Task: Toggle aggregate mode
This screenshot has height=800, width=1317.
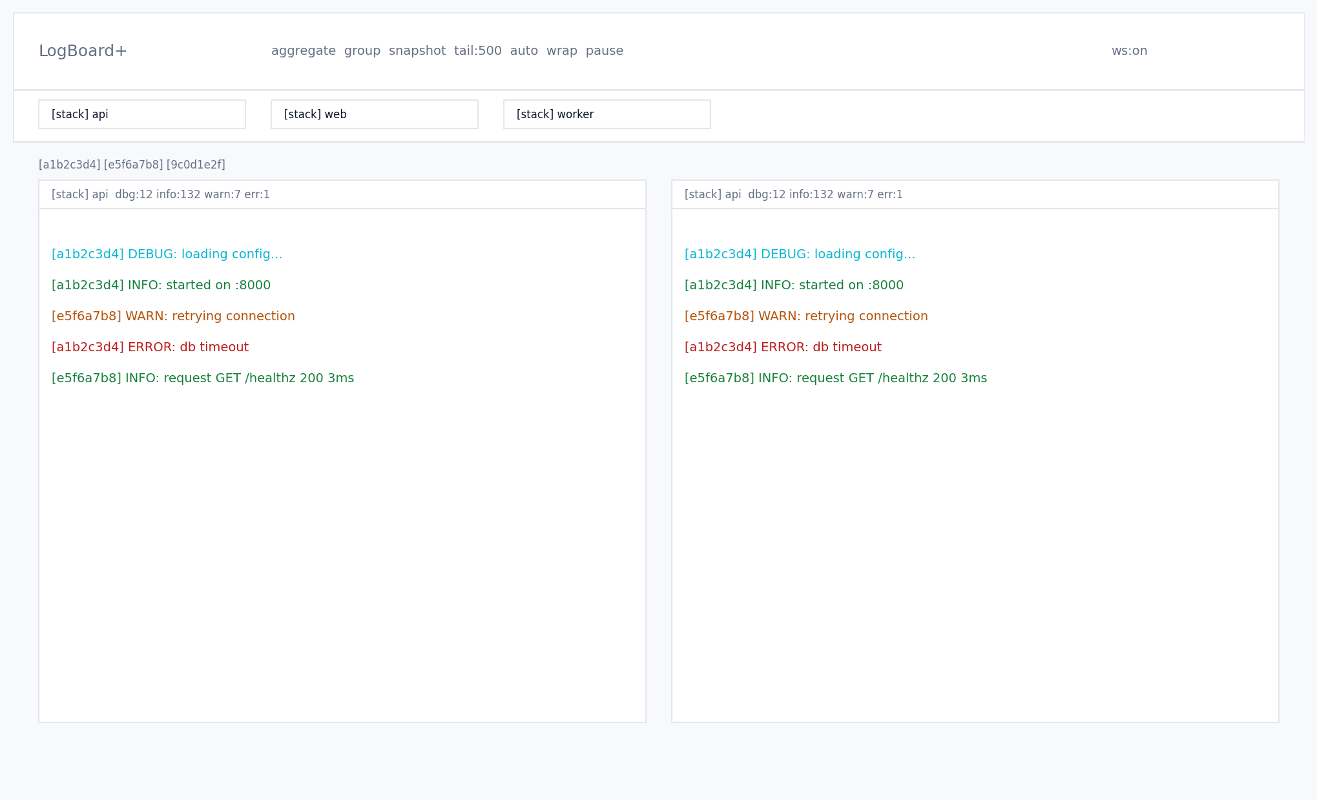Action: click(x=303, y=51)
